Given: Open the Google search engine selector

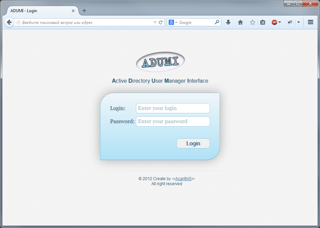Looking at the screenshot, I should tap(173, 23).
